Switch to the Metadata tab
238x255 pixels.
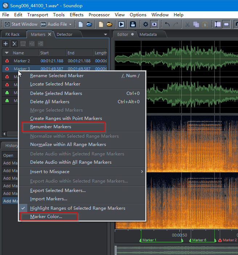point(148,34)
